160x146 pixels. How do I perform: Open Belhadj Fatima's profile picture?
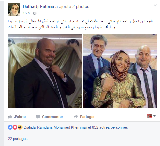[x=14, y=10]
